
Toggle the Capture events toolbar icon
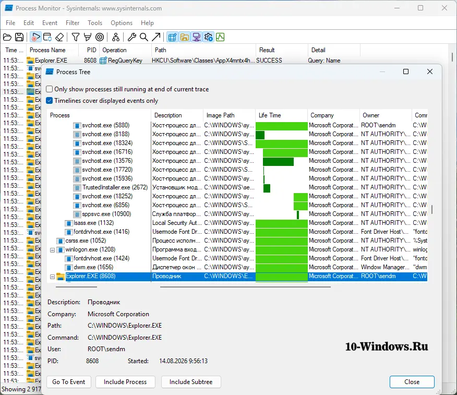[35, 37]
